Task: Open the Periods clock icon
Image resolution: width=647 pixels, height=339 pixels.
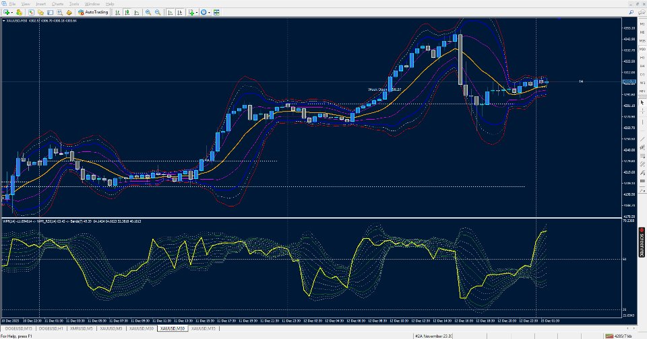Action: [x=204, y=12]
